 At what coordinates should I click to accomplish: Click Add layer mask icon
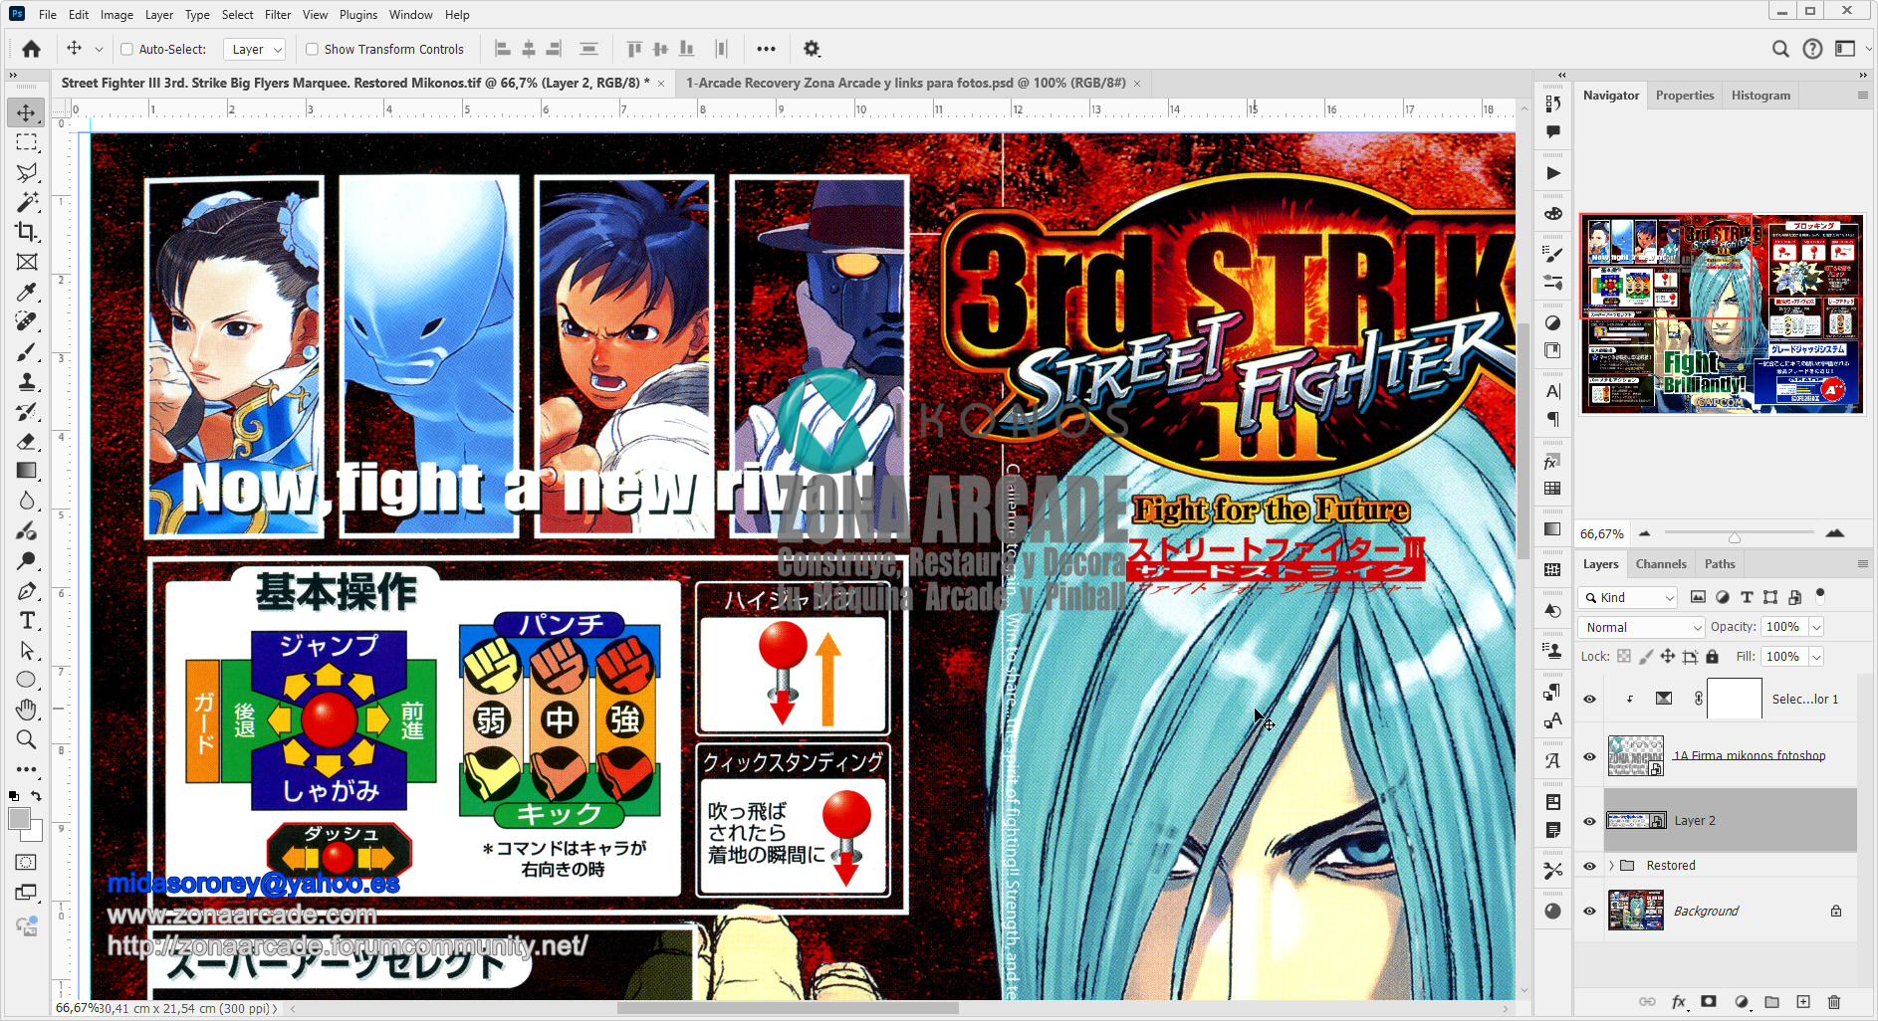click(1709, 1002)
